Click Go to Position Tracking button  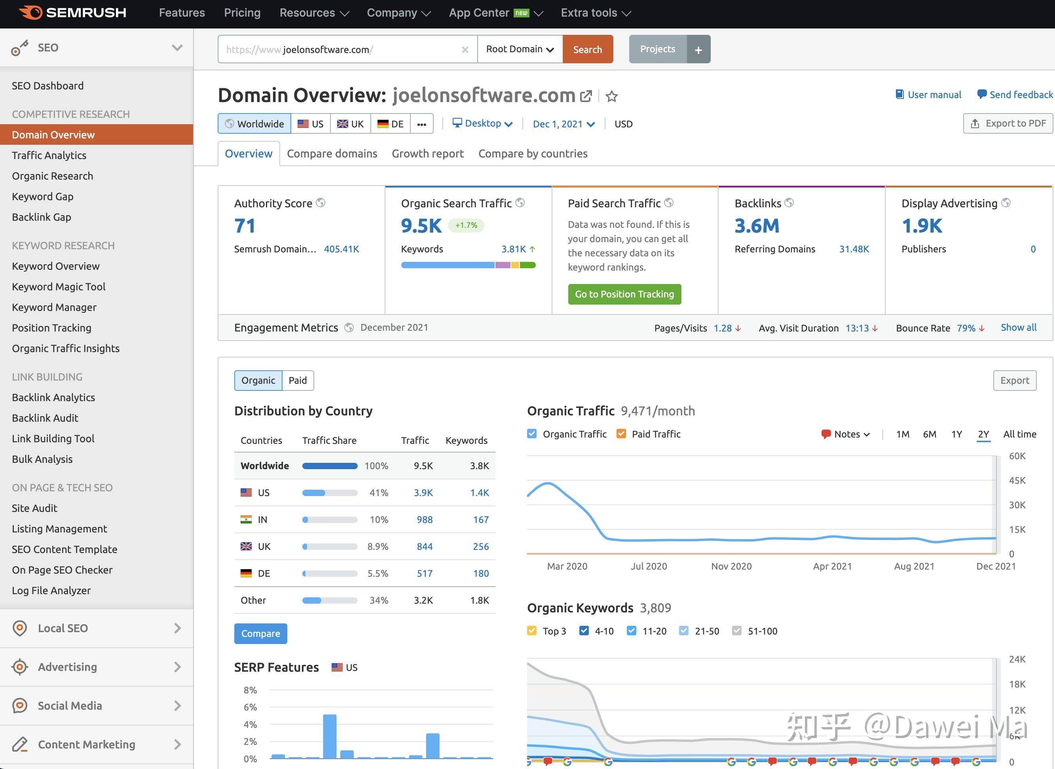(x=624, y=294)
